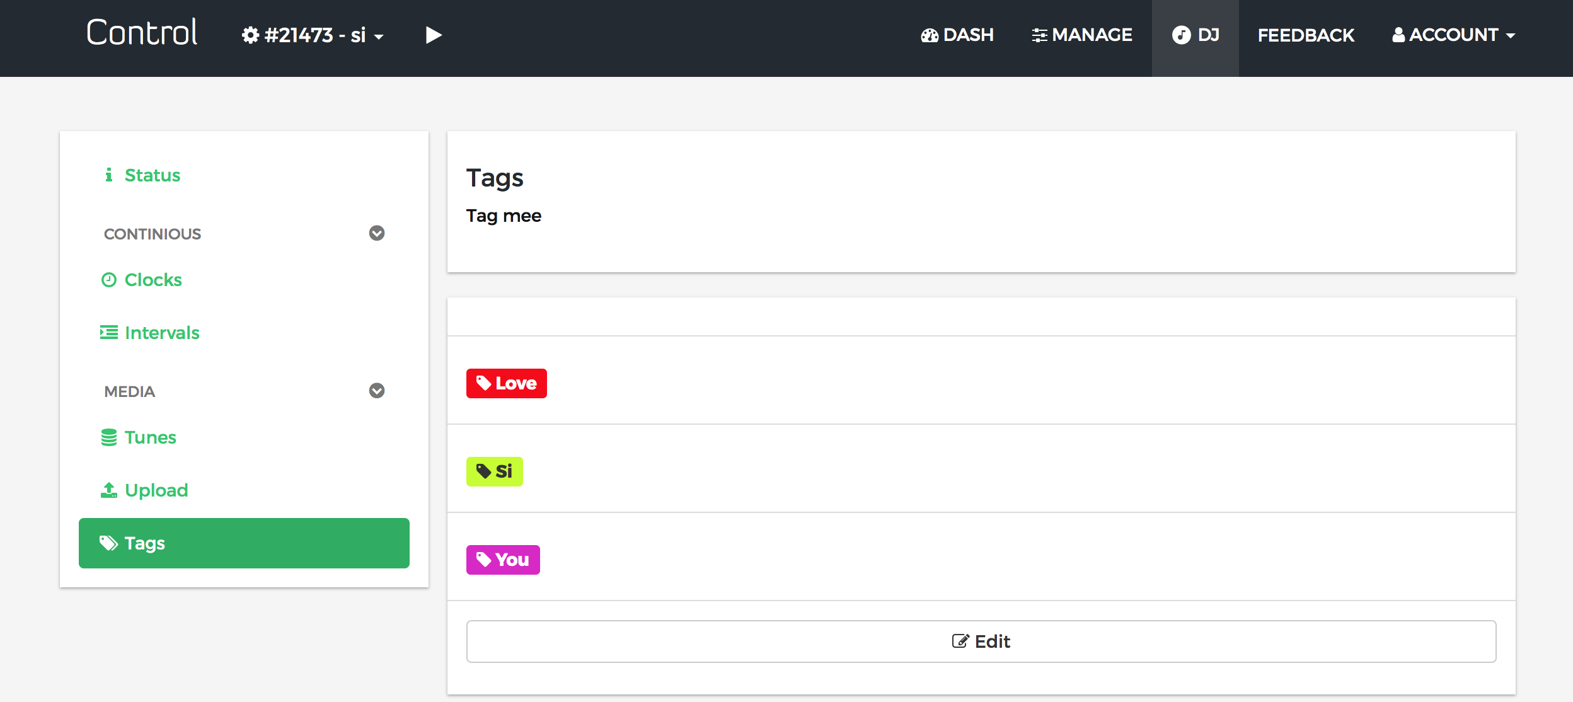The width and height of the screenshot is (1573, 702).
Task: Open the MANAGE section
Action: (1081, 35)
